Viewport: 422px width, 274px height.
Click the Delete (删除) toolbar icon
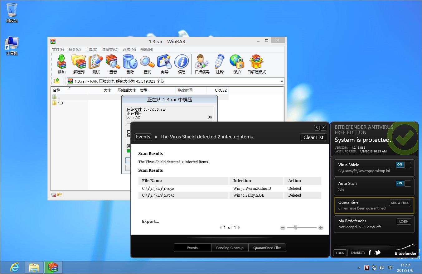point(130,64)
